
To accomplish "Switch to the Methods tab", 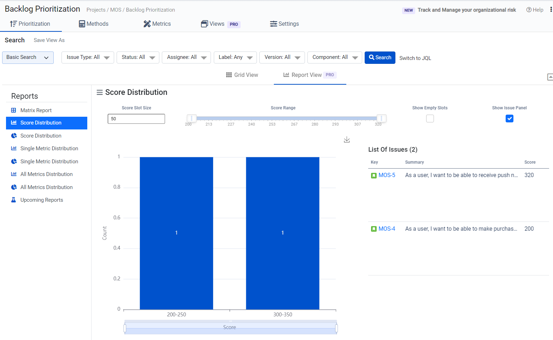I will click(94, 24).
